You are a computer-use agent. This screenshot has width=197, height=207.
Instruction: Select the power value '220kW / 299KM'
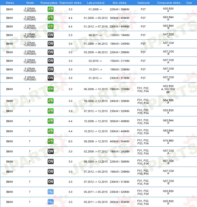click(x=119, y=52)
